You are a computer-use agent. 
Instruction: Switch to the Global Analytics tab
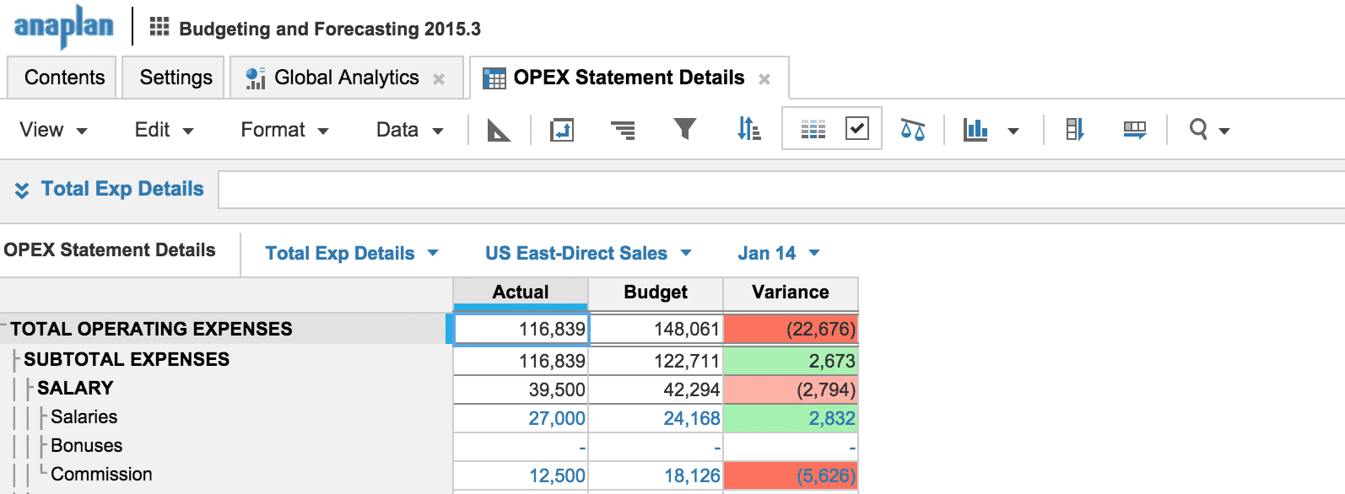click(x=347, y=78)
